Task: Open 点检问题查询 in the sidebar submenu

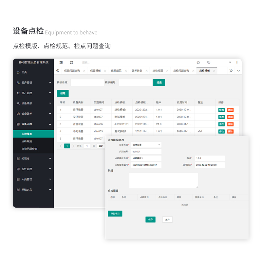Action: coord(33,149)
